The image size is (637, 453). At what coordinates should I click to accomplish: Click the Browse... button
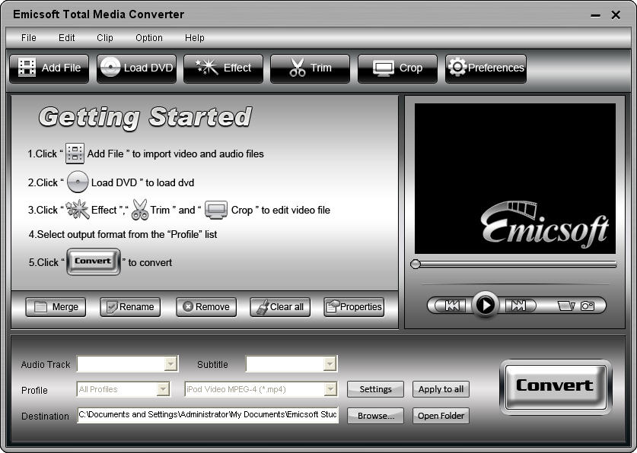[x=375, y=416]
